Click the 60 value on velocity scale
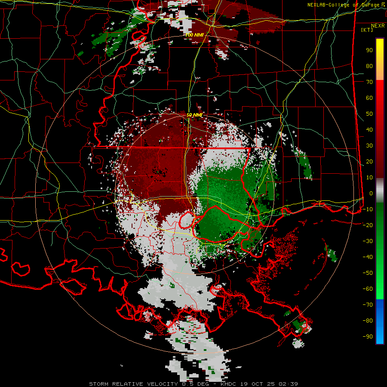The width and height of the screenshot is (387, 387). coord(369,98)
